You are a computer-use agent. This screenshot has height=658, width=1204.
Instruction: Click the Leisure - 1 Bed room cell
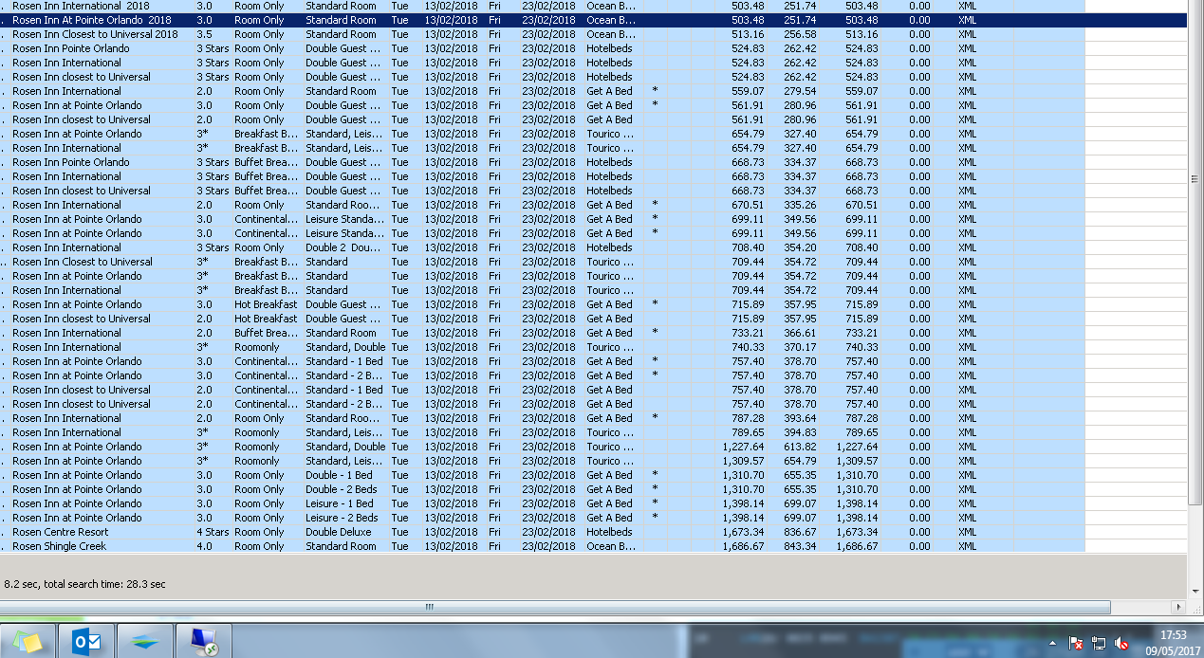[340, 503]
